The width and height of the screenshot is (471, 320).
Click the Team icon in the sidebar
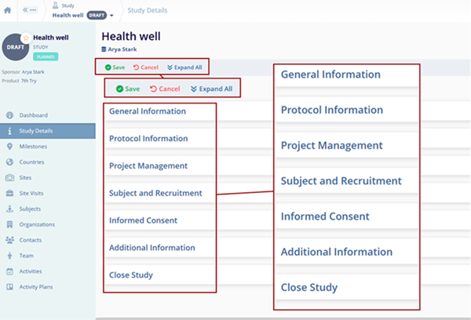tap(9, 256)
